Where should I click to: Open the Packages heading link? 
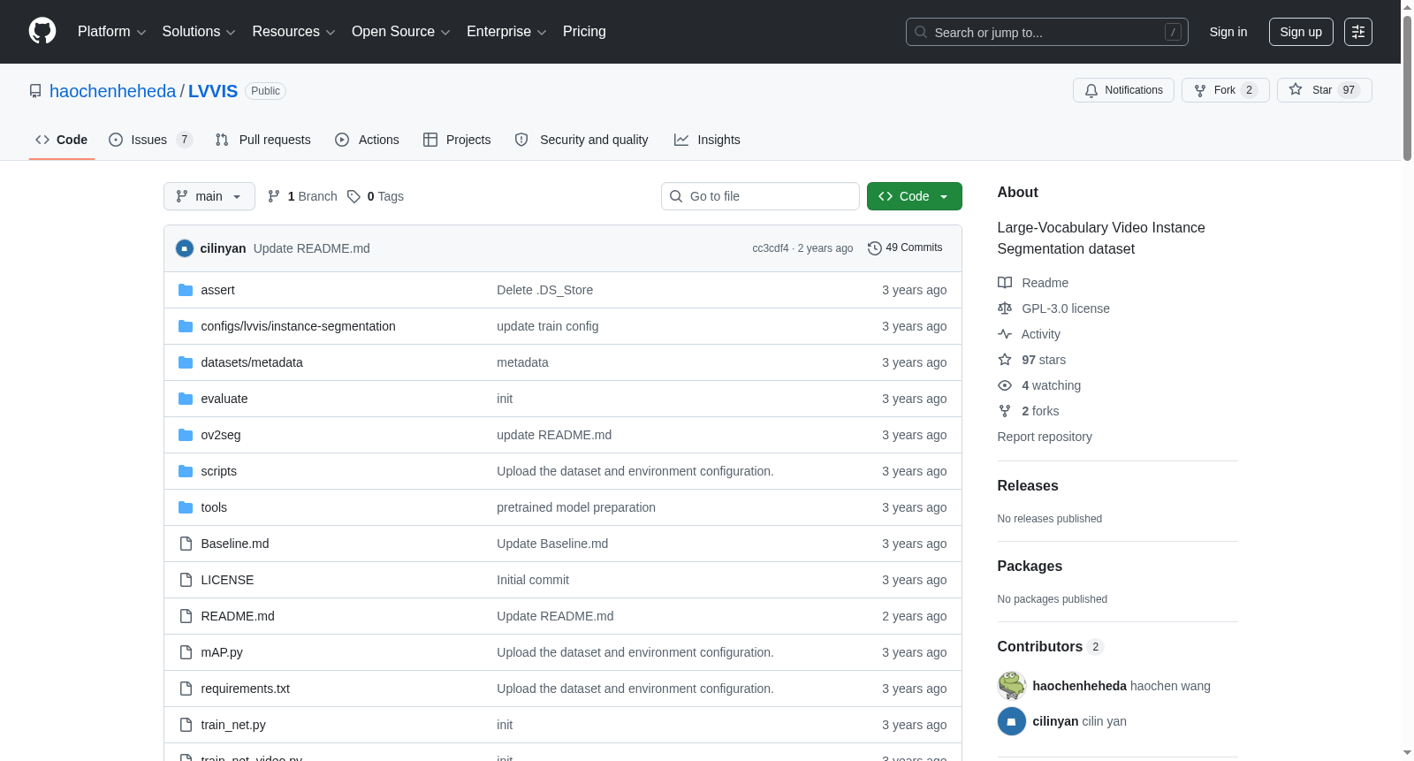tap(1030, 567)
